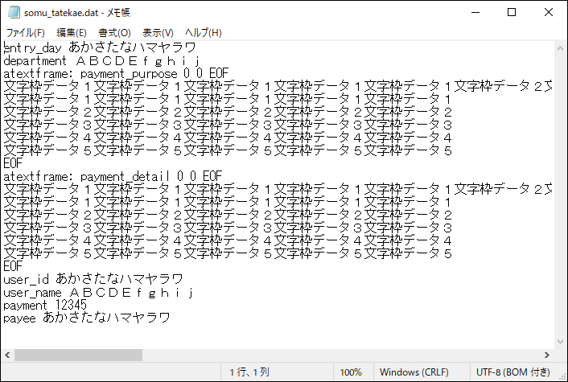Screen dimensions: 568x382
Task: Click 'atextframe: payment_purpose 0 0 EOF' line
Action: [x=116, y=73]
